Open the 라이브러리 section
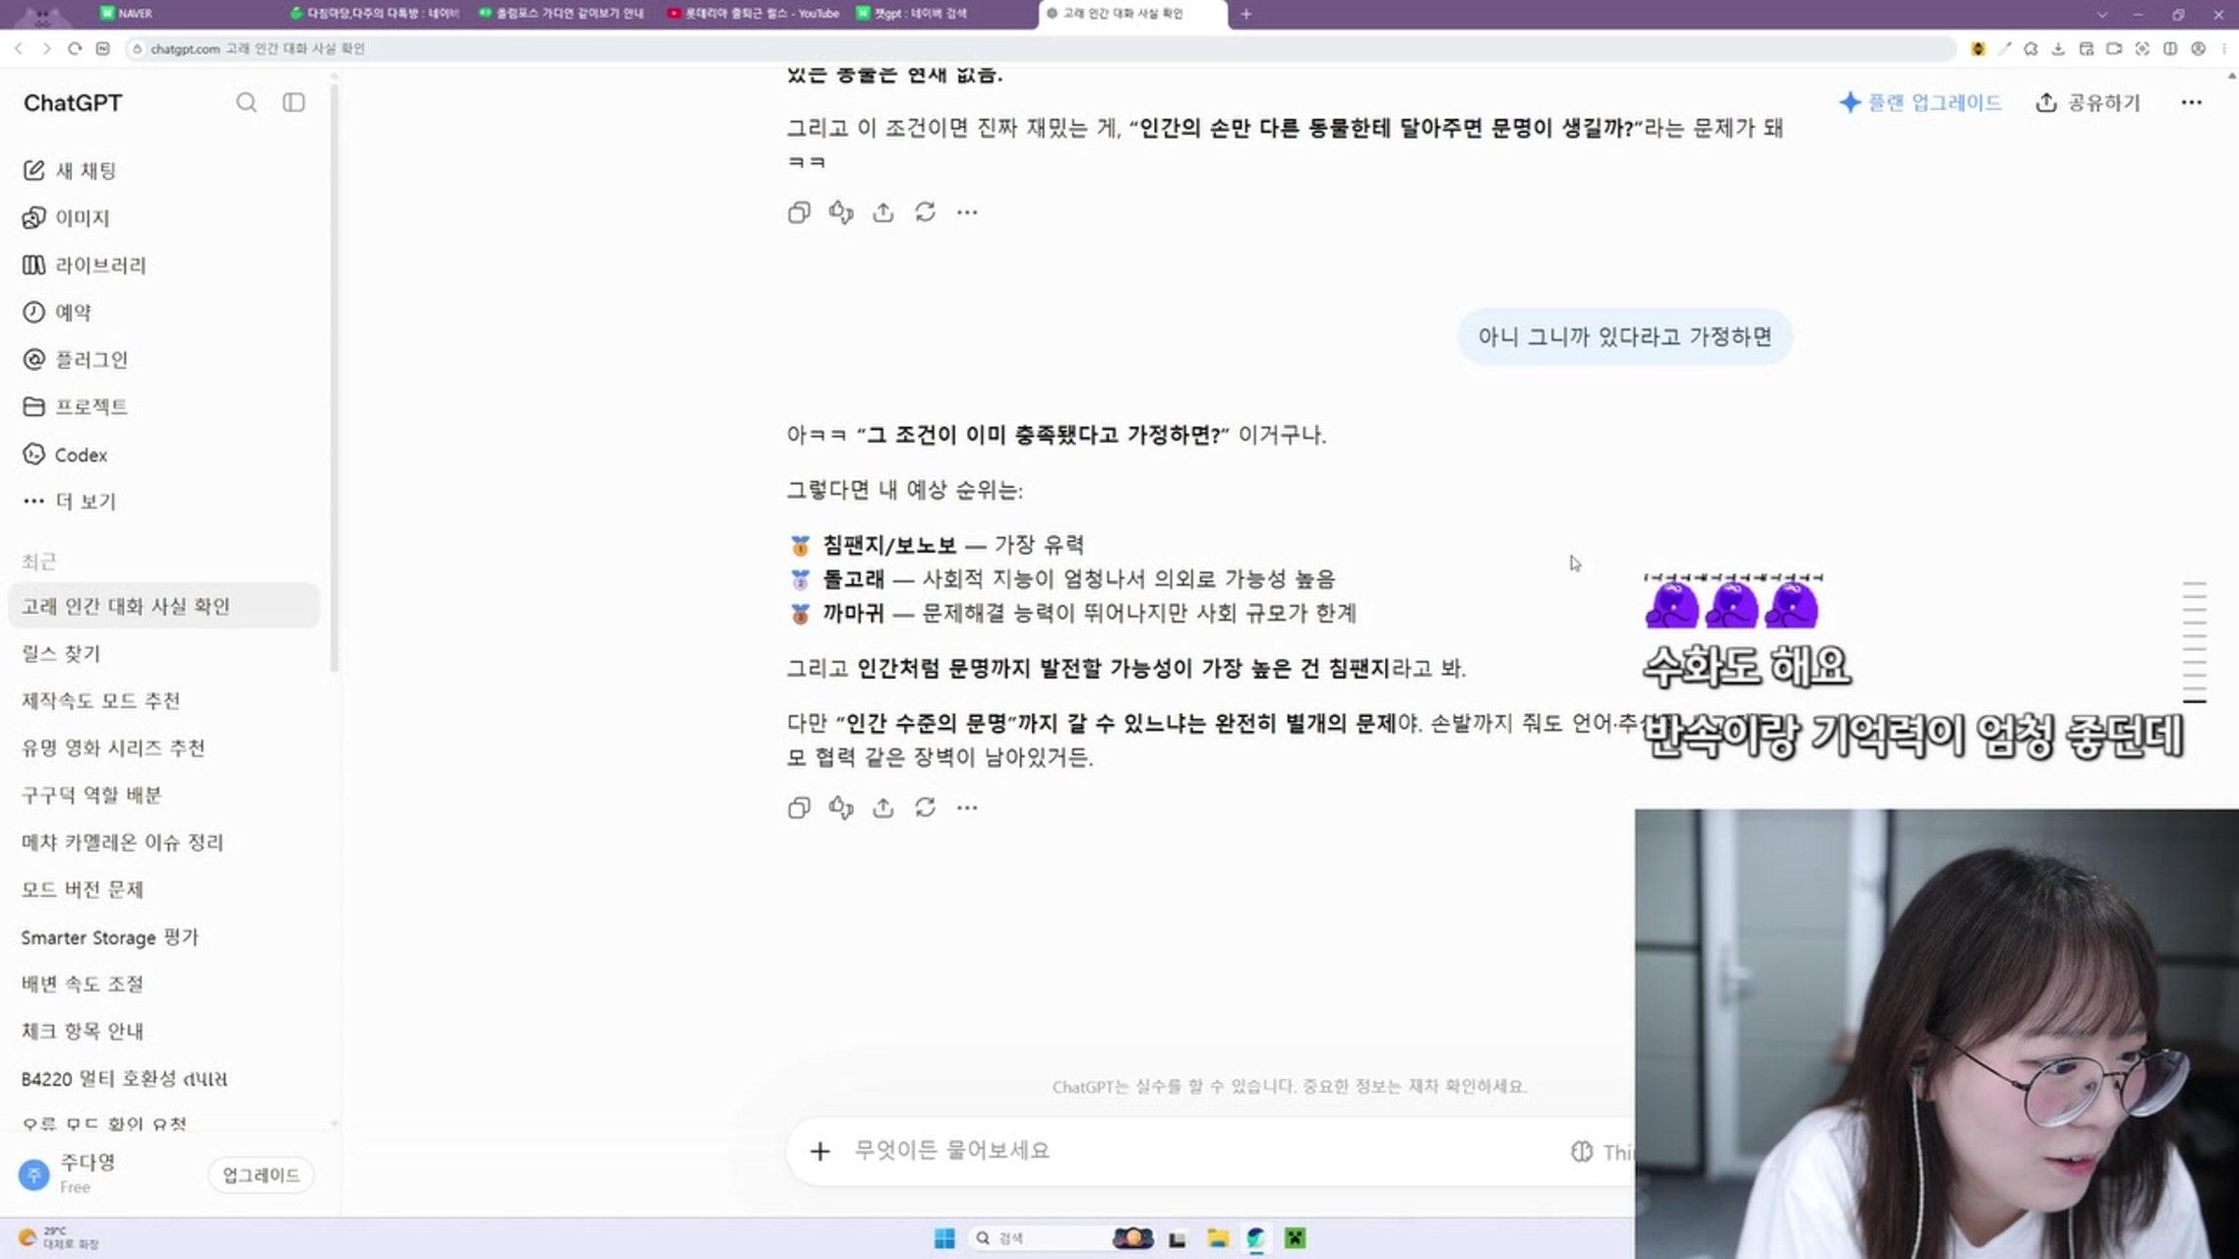This screenshot has width=2239, height=1259. [163, 265]
